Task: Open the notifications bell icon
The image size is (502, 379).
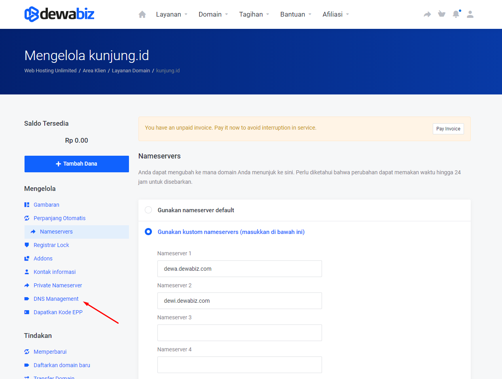Action: [x=456, y=14]
